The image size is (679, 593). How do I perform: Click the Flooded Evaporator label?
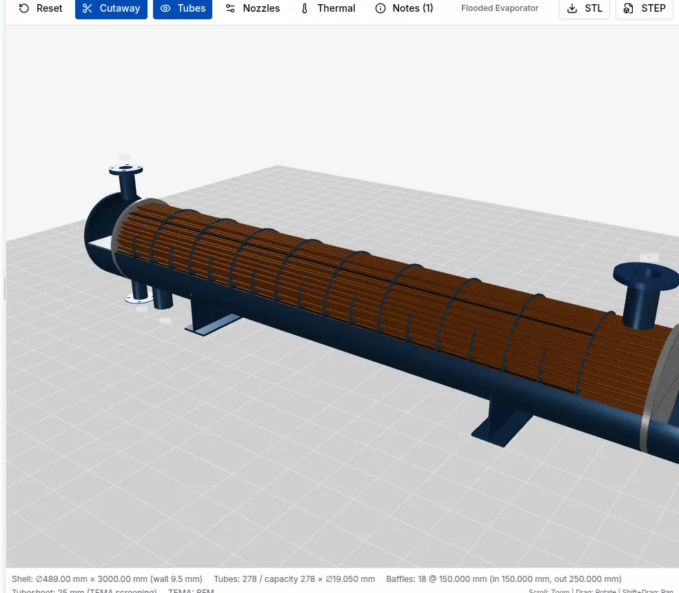coord(499,8)
